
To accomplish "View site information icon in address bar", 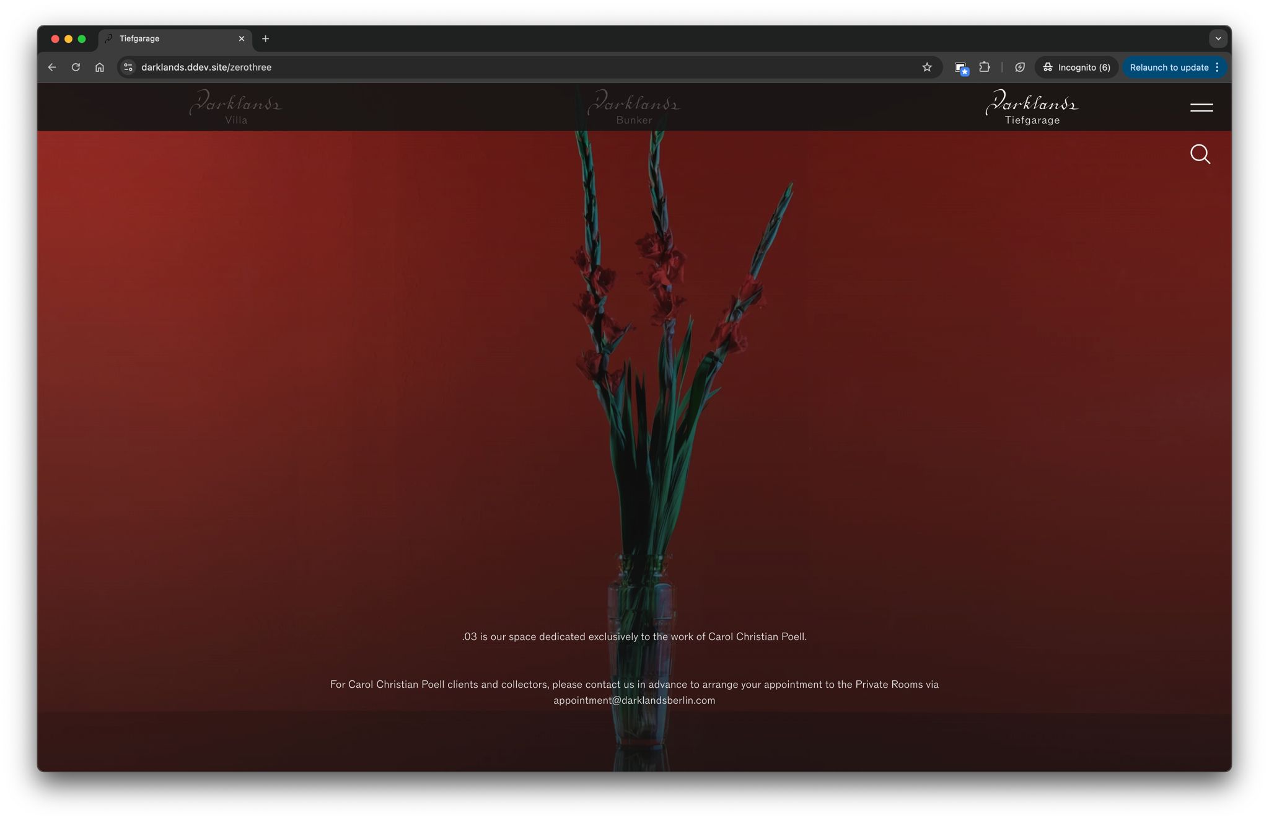I will tap(128, 67).
